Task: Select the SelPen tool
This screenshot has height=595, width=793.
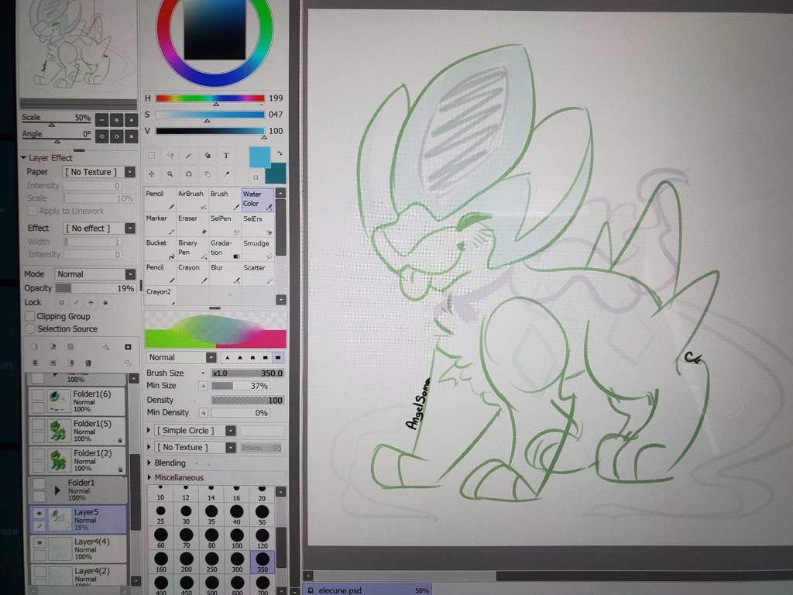Action: pos(225,225)
